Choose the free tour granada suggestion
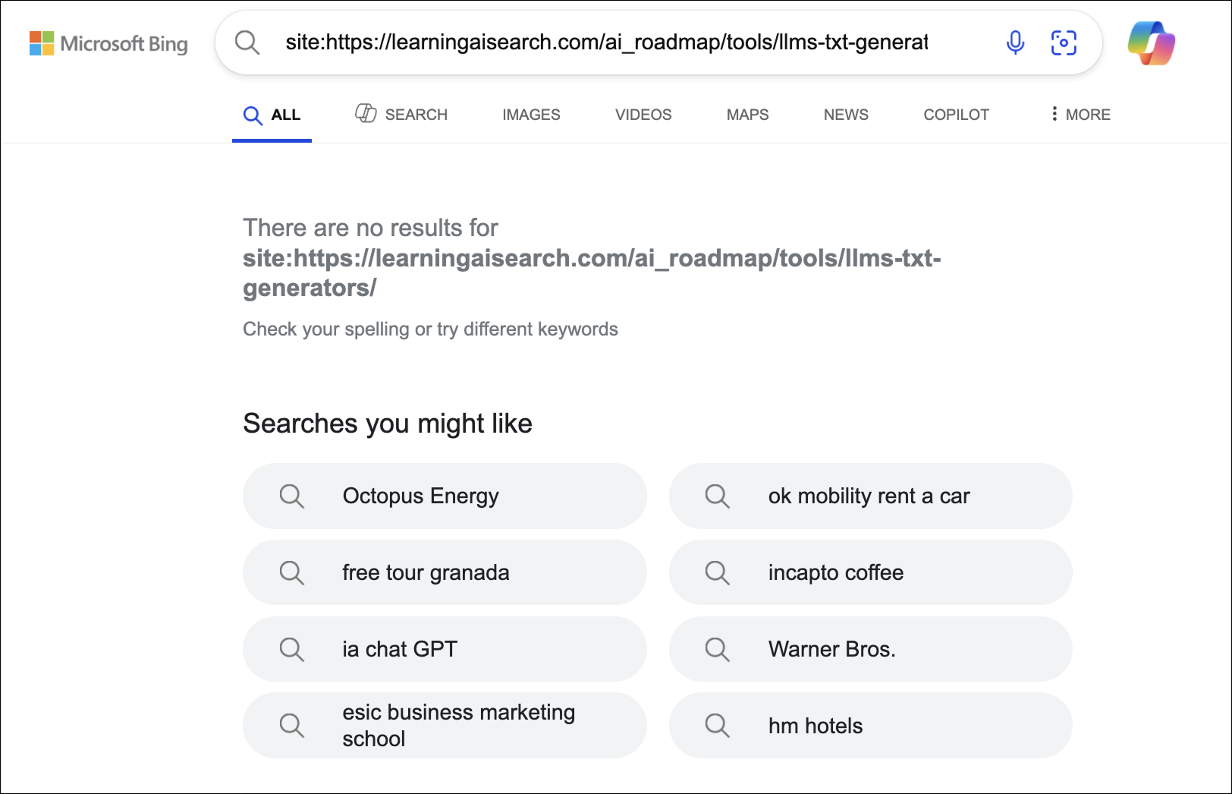Image resolution: width=1232 pixels, height=794 pixels. click(x=445, y=572)
